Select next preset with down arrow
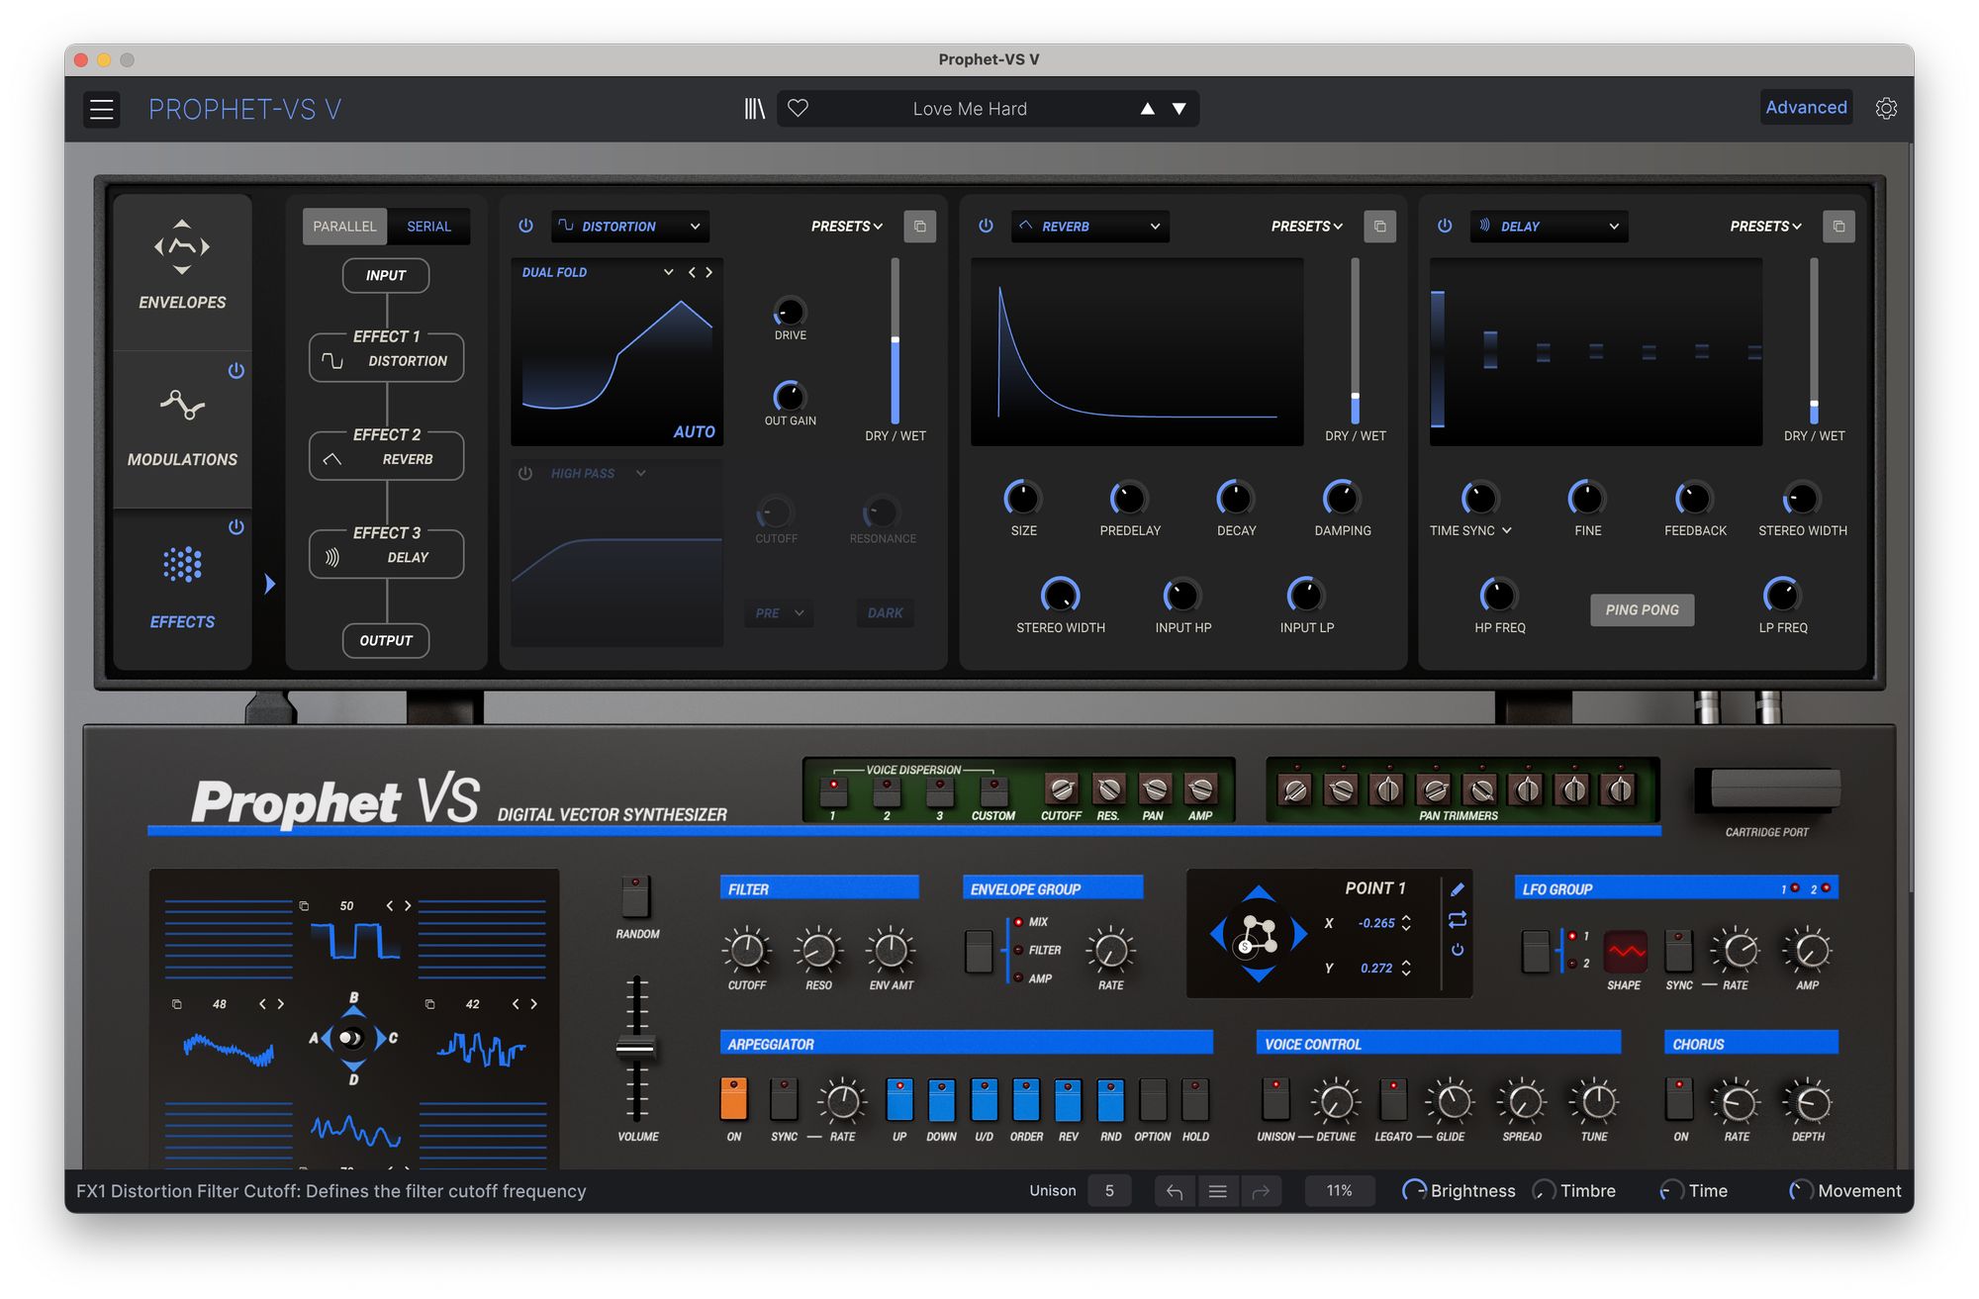This screenshot has height=1299, width=1979. pyautogui.click(x=1179, y=109)
